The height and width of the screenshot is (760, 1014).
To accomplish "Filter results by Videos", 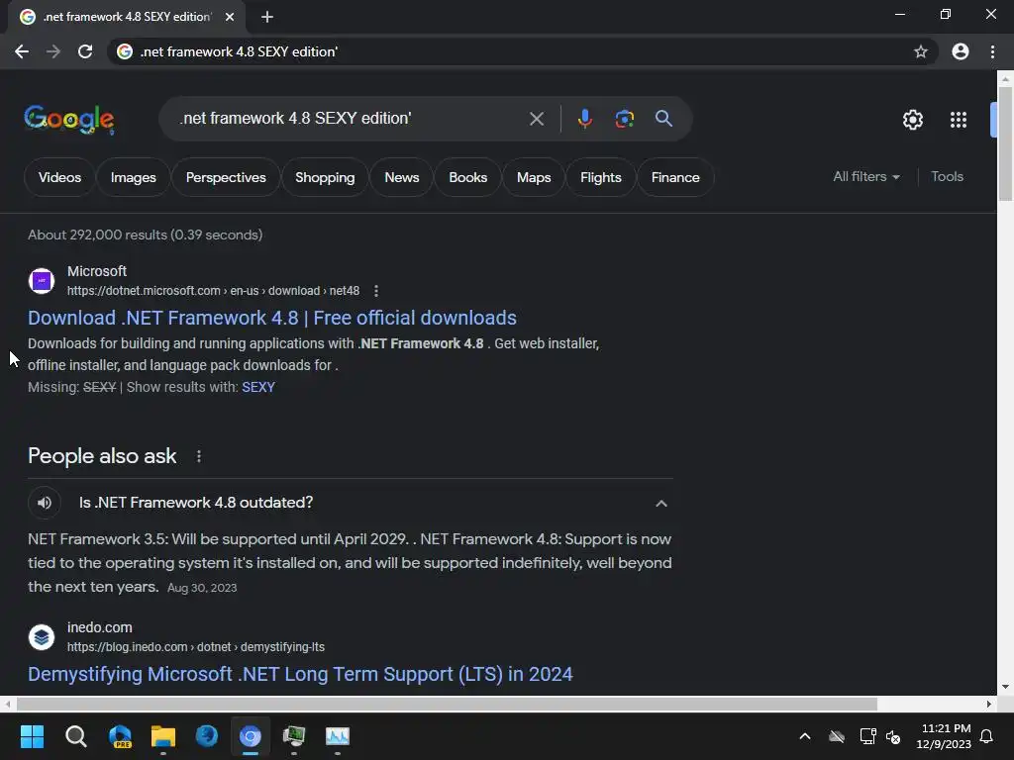I will tap(59, 177).
